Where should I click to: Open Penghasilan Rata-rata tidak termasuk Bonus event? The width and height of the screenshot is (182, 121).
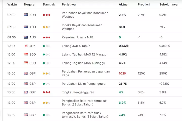85,115
